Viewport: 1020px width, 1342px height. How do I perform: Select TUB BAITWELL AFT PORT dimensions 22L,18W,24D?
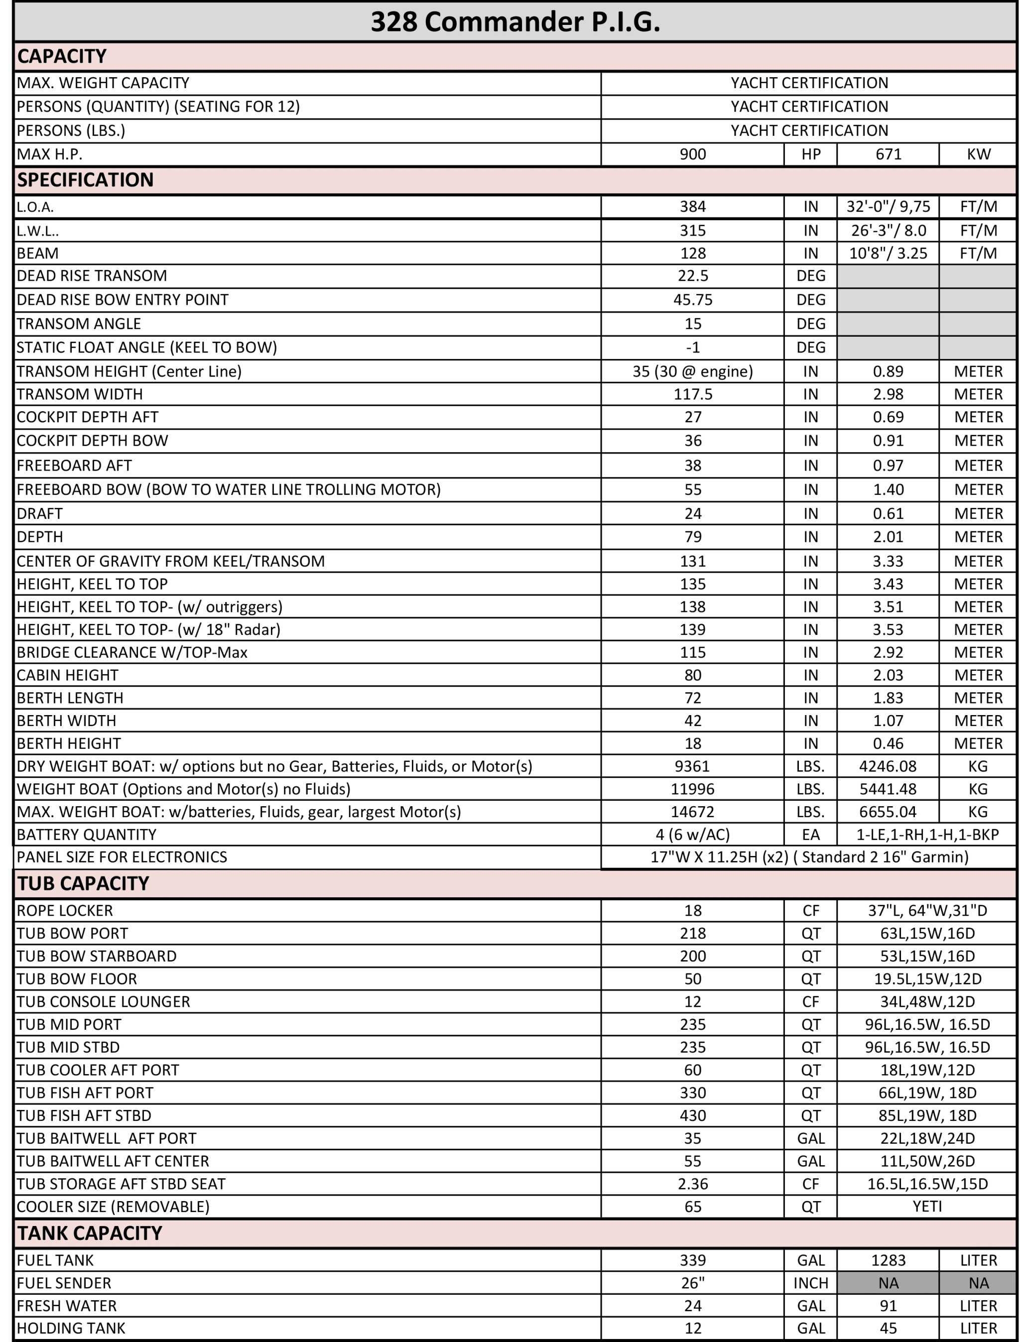tap(927, 1139)
